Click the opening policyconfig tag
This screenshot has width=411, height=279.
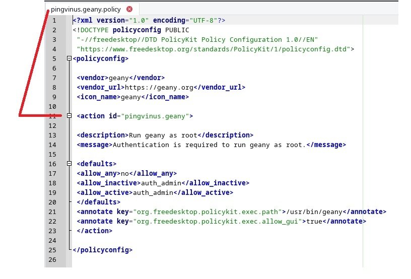pos(101,58)
